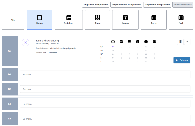Image resolution: width=195 pixels, height=126 pixels.
Task: Click the D2 Suchen input field
Action: (105, 89)
